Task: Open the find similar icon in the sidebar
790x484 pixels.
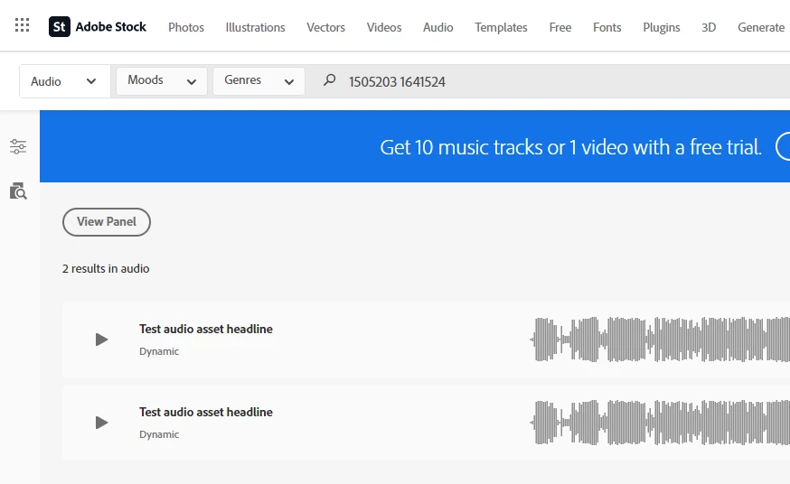Action: [18, 191]
